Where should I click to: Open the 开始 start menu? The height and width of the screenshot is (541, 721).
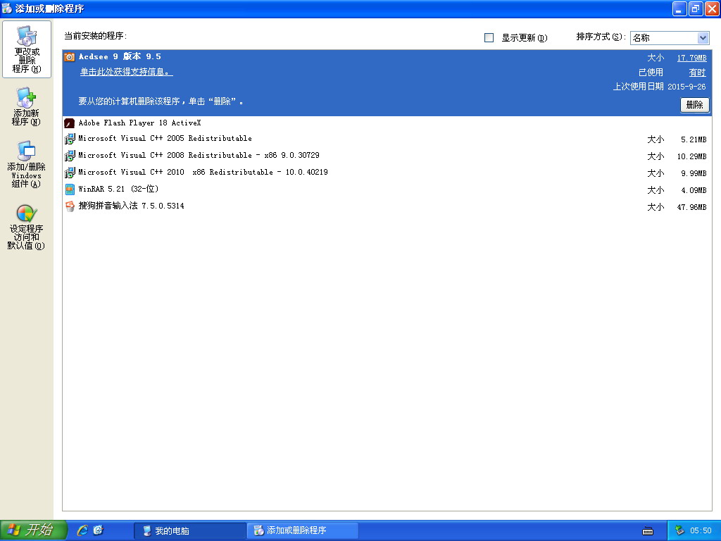[34, 530]
